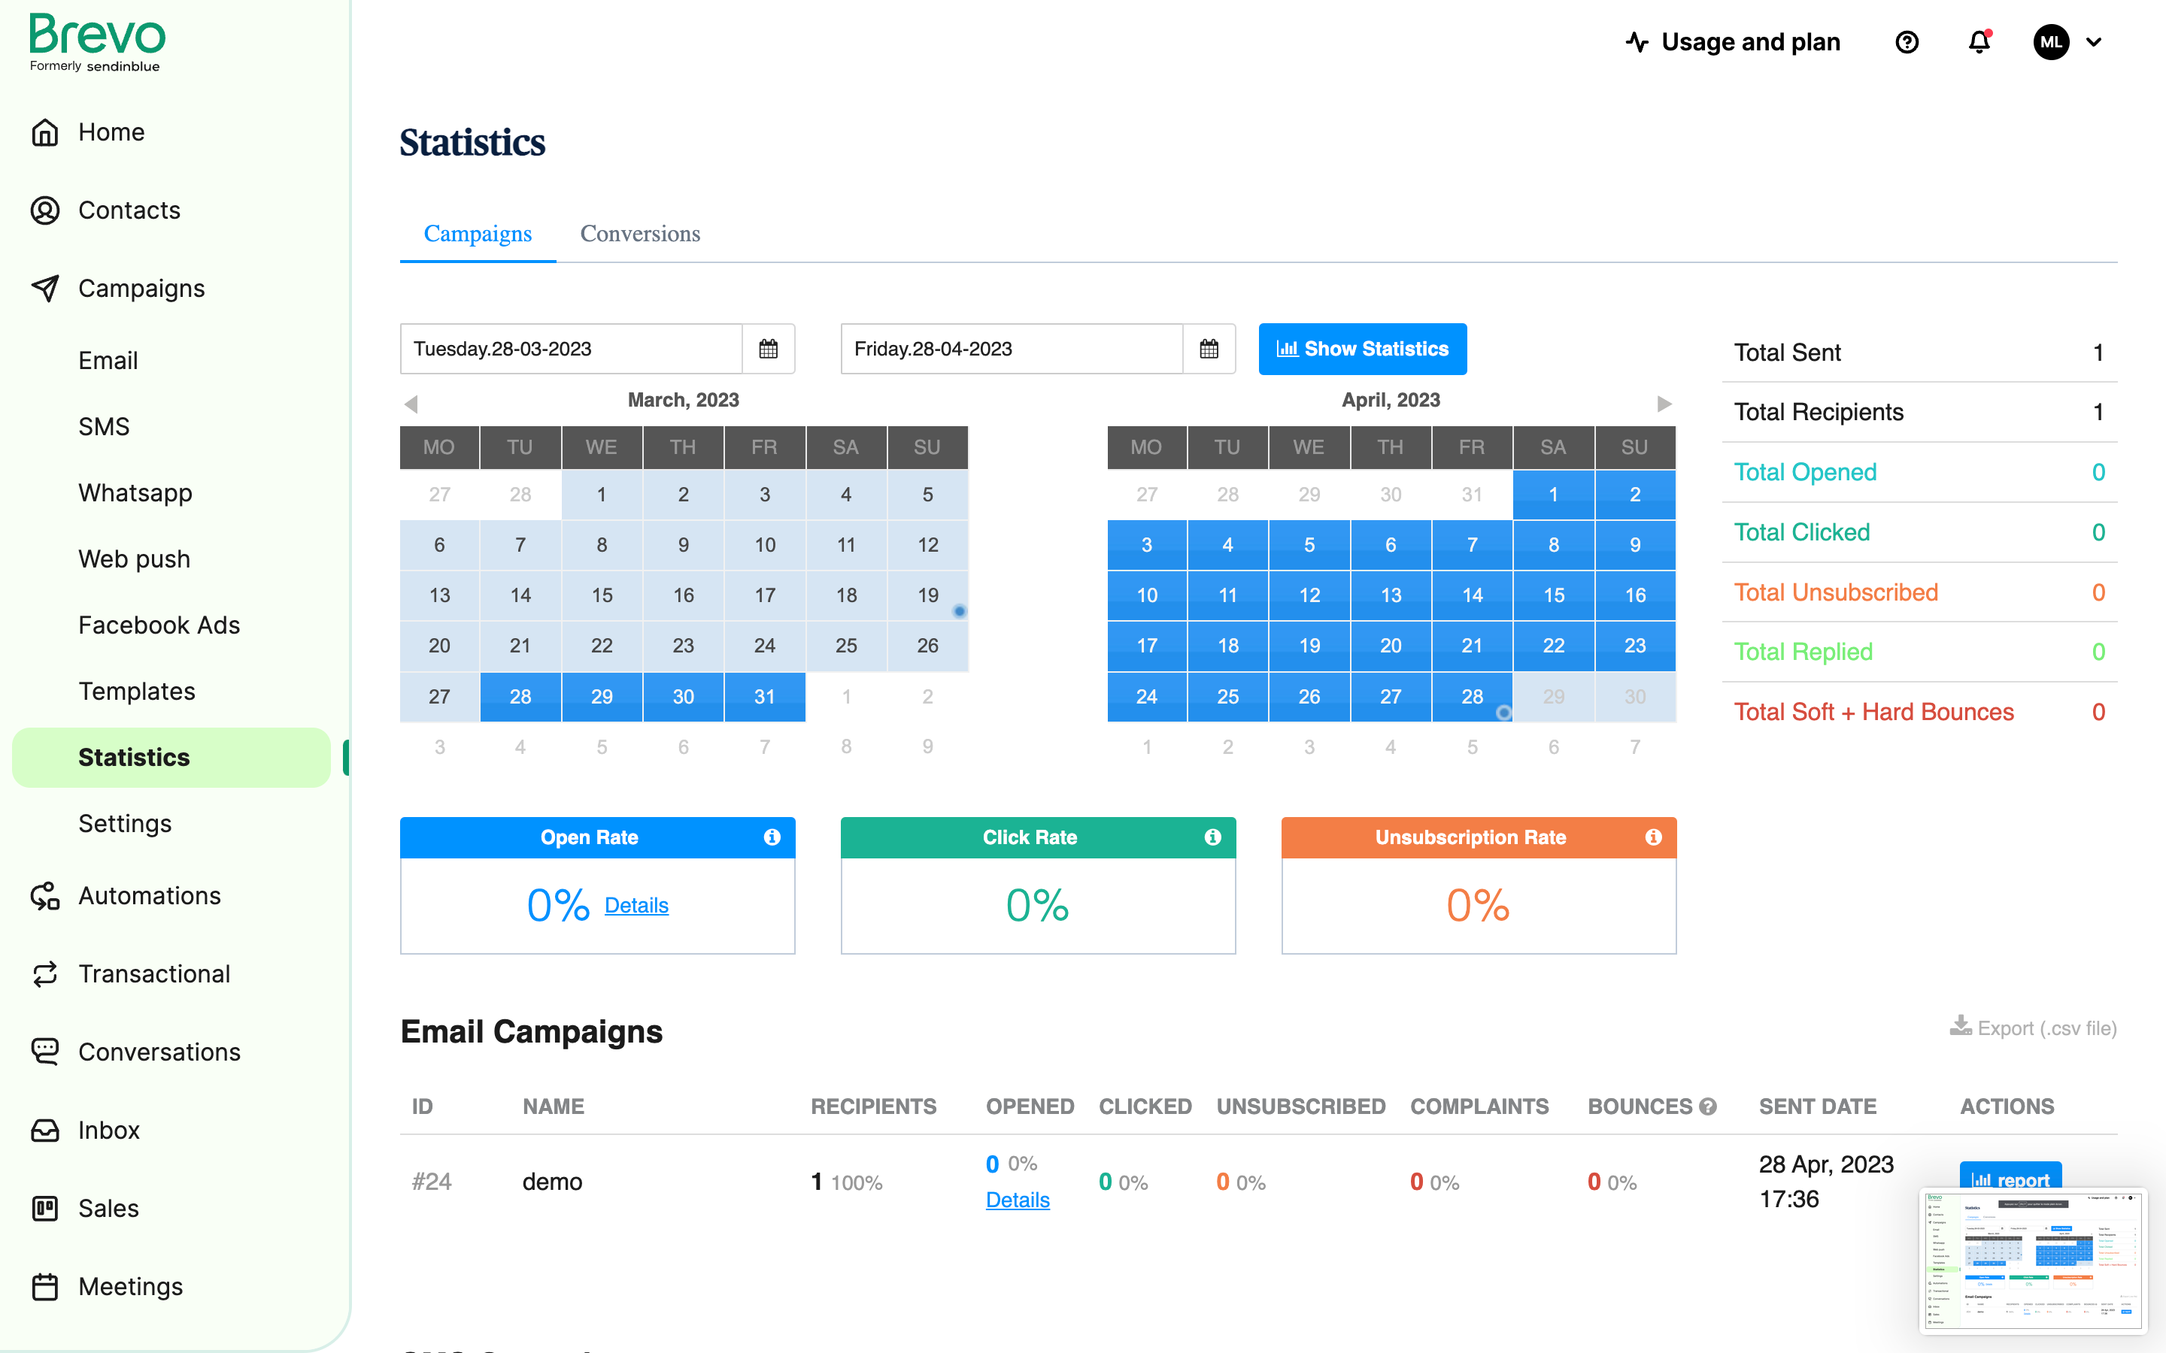This screenshot has height=1353, width=2166.
Task: Select March 15 in the calendar
Action: click(x=602, y=595)
